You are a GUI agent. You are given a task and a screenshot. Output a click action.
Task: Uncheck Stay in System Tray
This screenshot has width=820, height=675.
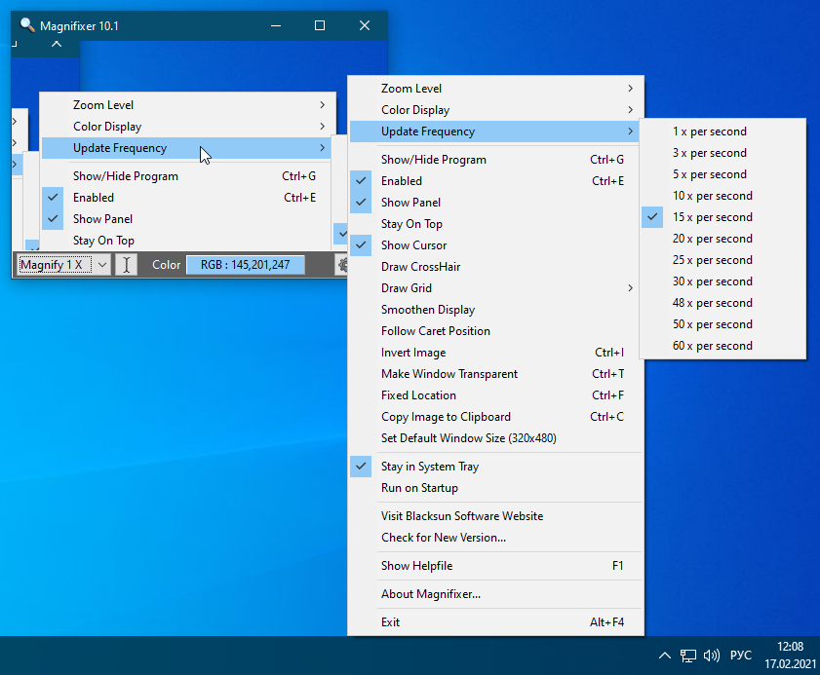[495, 466]
